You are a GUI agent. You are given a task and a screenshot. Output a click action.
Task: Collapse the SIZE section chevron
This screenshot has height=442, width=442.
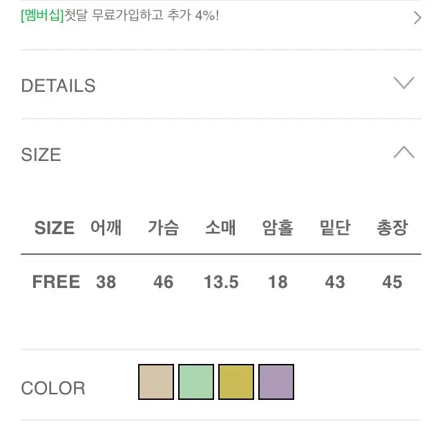(x=403, y=152)
